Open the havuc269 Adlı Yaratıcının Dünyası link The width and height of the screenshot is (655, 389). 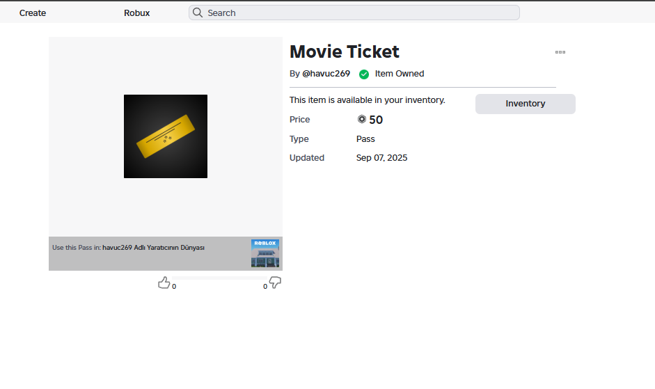[153, 247]
